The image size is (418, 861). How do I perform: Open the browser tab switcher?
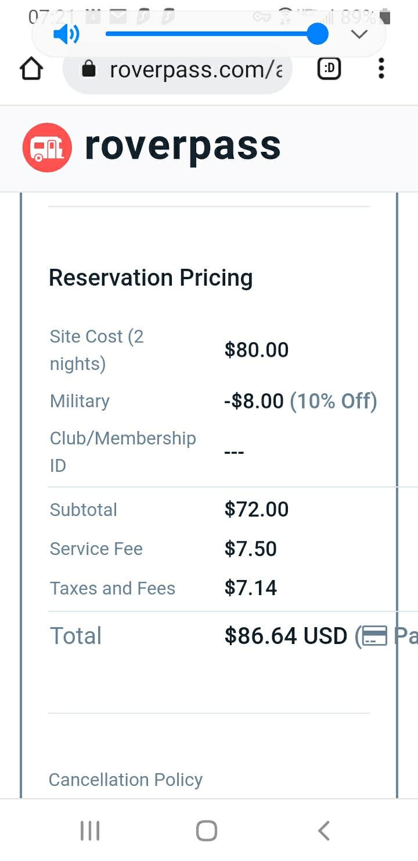coord(329,70)
